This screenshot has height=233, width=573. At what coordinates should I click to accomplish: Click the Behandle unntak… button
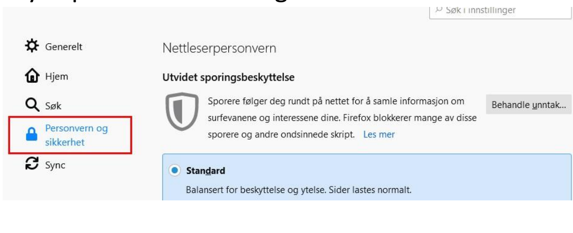[529, 105]
